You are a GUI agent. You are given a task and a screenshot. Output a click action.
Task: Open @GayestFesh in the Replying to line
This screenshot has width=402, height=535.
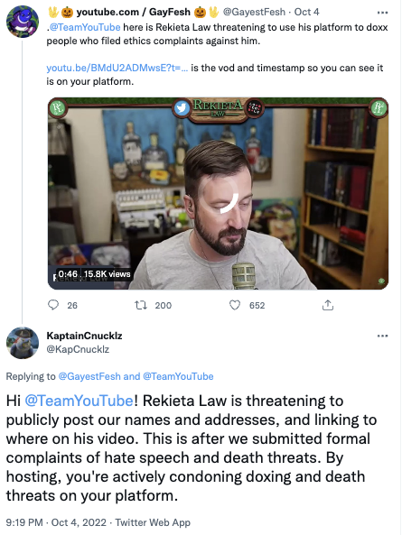point(89,376)
